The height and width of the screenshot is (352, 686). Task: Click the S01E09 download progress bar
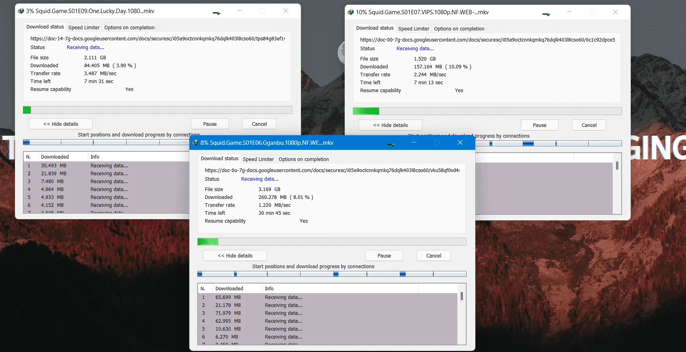(157, 110)
